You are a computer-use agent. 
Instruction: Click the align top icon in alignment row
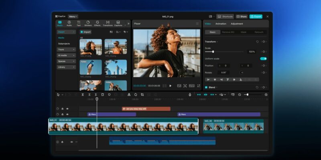[228, 80]
